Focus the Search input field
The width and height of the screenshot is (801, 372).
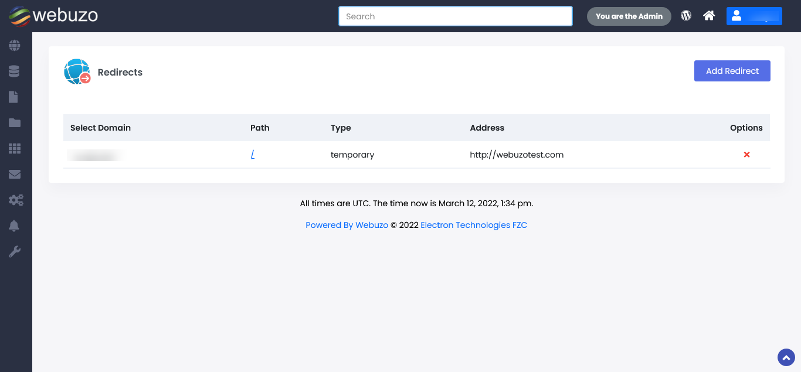click(x=455, y=16)
